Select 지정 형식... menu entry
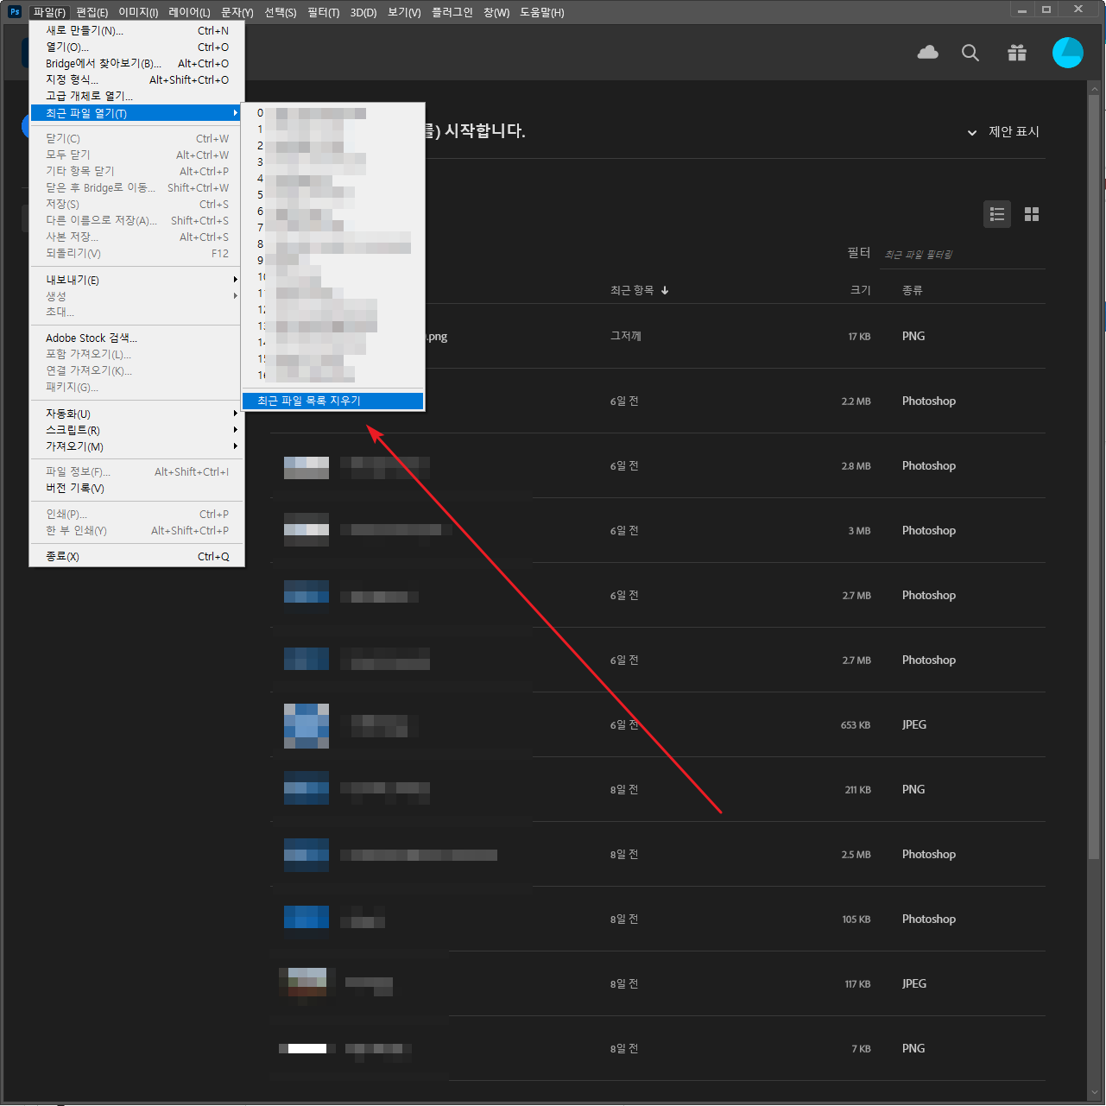The image size is (1106, 1106). [x=137, y=79]
